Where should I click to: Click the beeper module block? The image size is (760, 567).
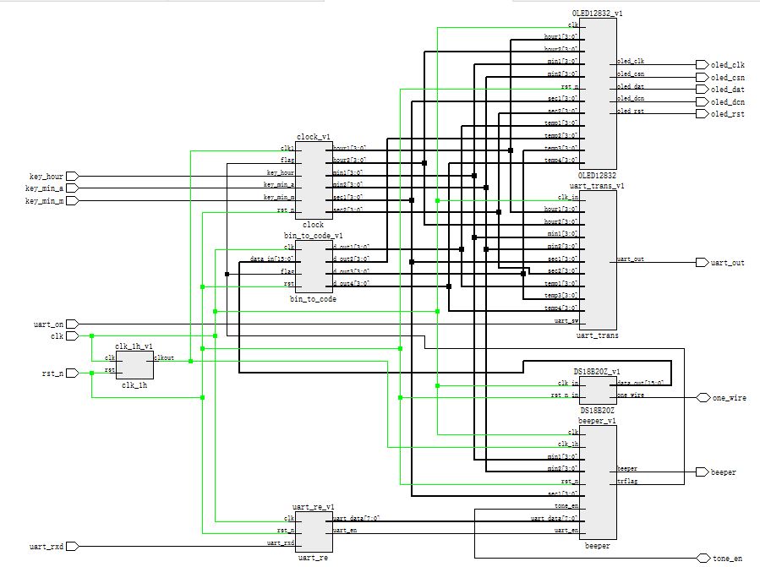599,482
